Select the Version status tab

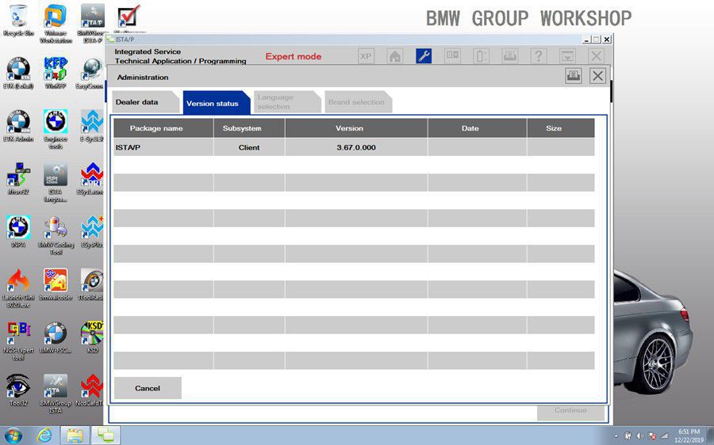(217, 103)
